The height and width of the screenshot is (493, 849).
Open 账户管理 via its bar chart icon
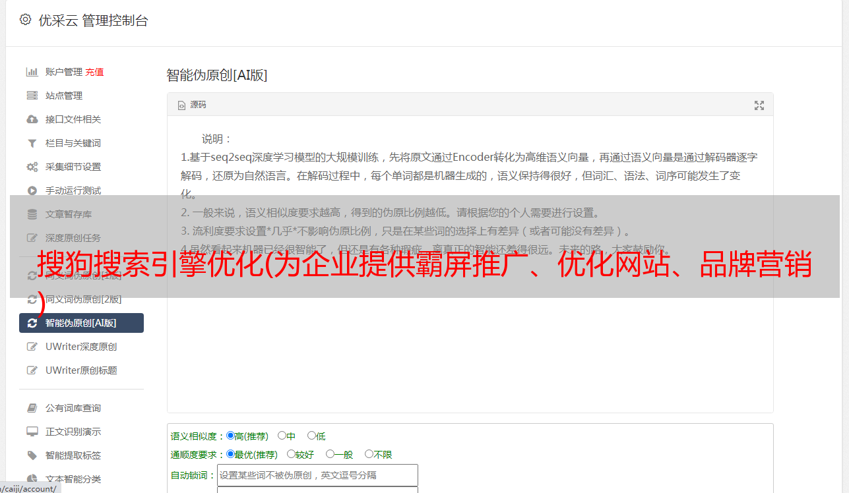click(x=32, y=72)
